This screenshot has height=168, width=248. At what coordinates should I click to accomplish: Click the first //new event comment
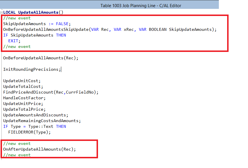(x=17, y=18)
